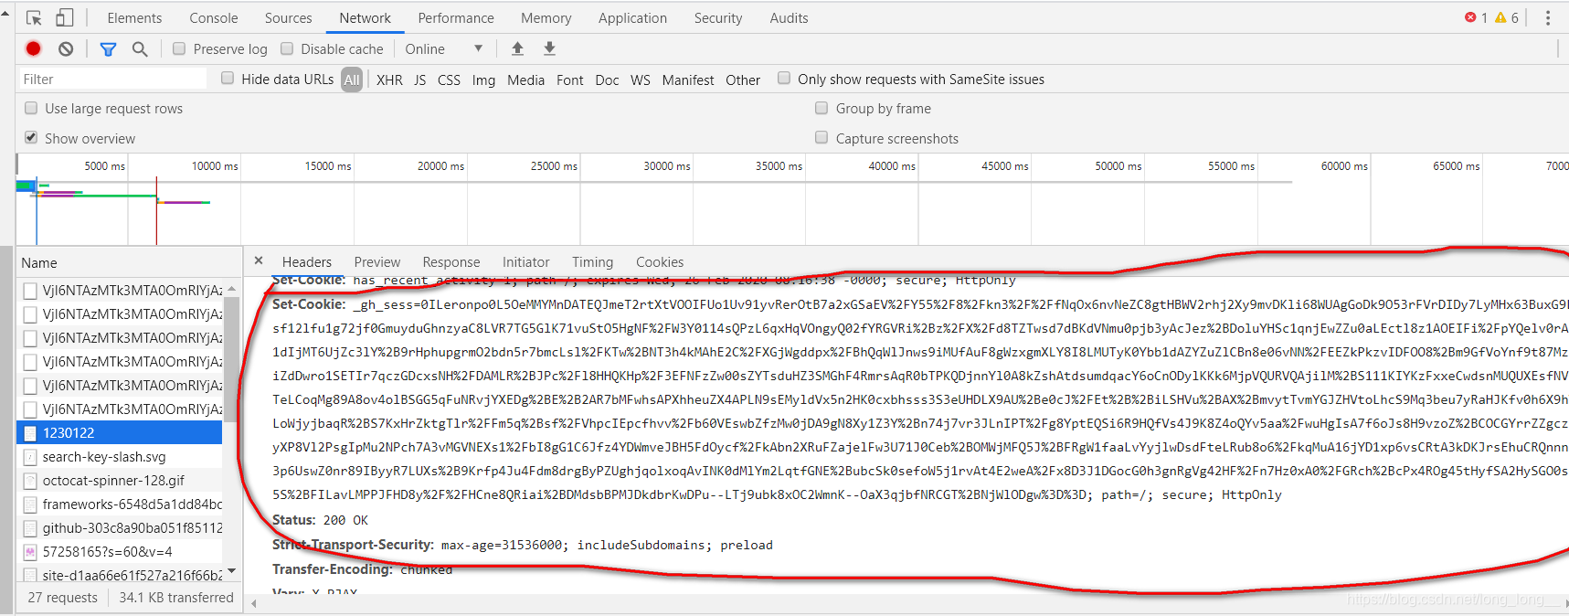This screenshot has width=1569, height=616.
Task: Filter requests by Manifest
Action: 688,80
